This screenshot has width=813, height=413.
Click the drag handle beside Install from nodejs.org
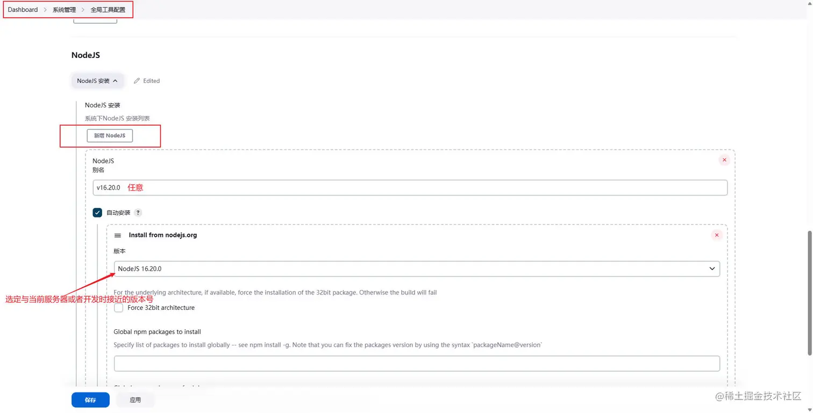click(x=118, y=235)
